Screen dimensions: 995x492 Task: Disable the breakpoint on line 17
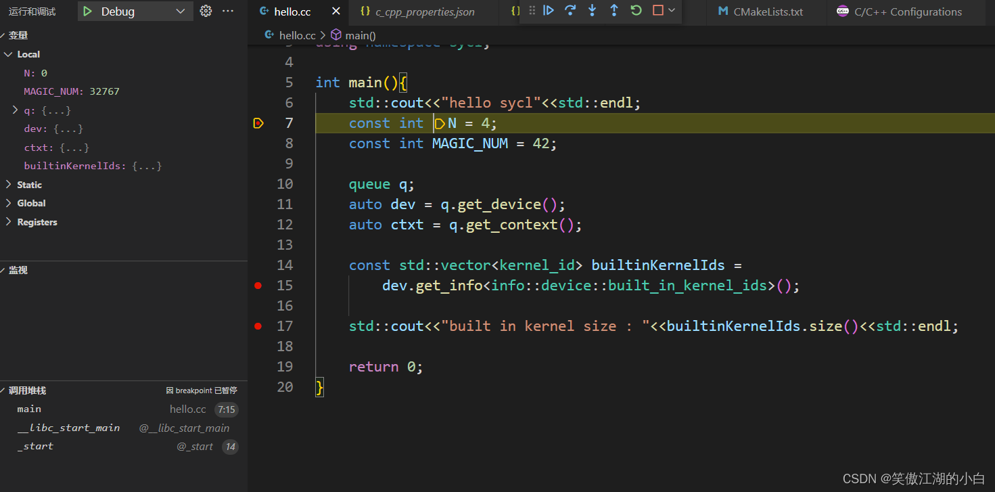click(258, 326)
